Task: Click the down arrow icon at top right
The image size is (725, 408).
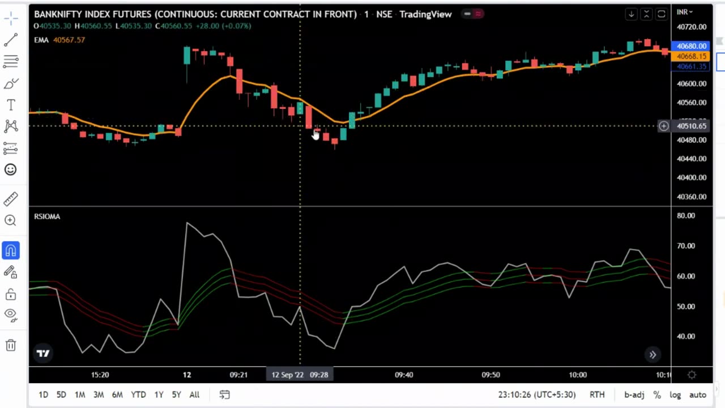Action: pos(631,14)
